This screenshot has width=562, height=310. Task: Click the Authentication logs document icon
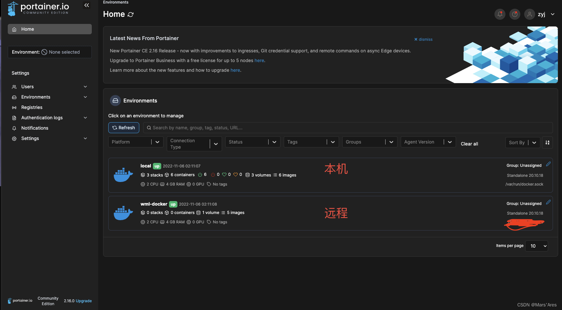click(14, 118)
